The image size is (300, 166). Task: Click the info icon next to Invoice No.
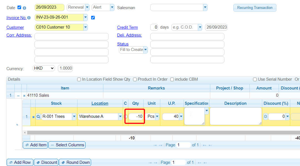29,18
